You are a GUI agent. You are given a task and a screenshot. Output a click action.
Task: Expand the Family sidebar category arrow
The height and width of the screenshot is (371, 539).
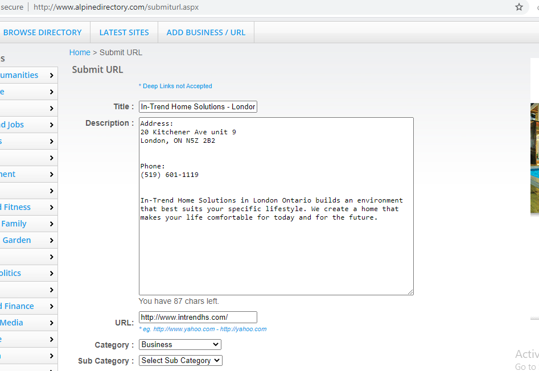click(x=52, y=224)
